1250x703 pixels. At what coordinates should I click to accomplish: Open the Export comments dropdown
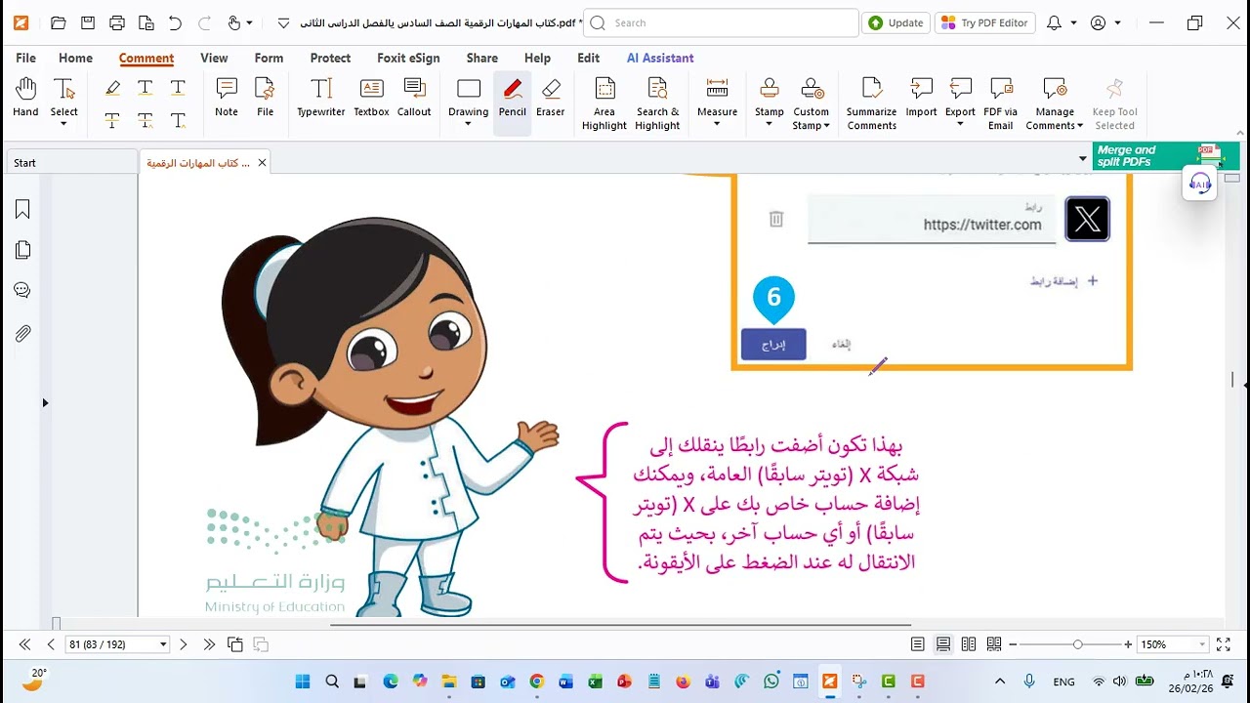[960, 125]
